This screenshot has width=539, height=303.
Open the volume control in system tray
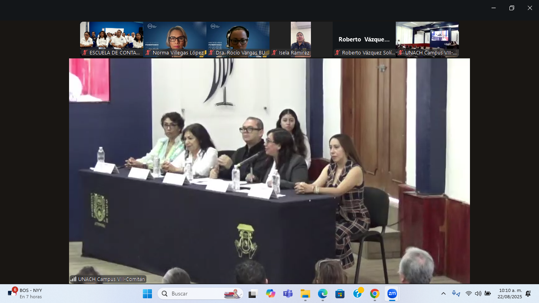pos(478,294)
